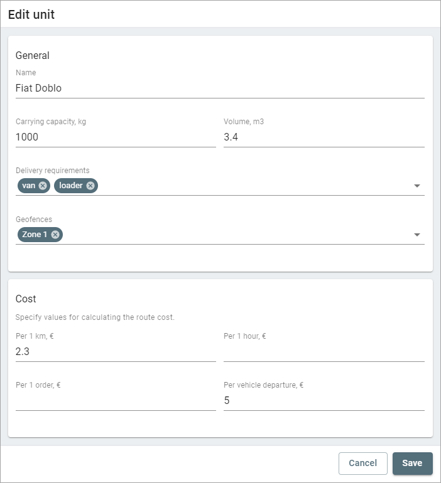Image resolution: width=441 pixels, height=483 pixels.
Task: Select the Zone 1 chip label
Action: tap(35, 235)
